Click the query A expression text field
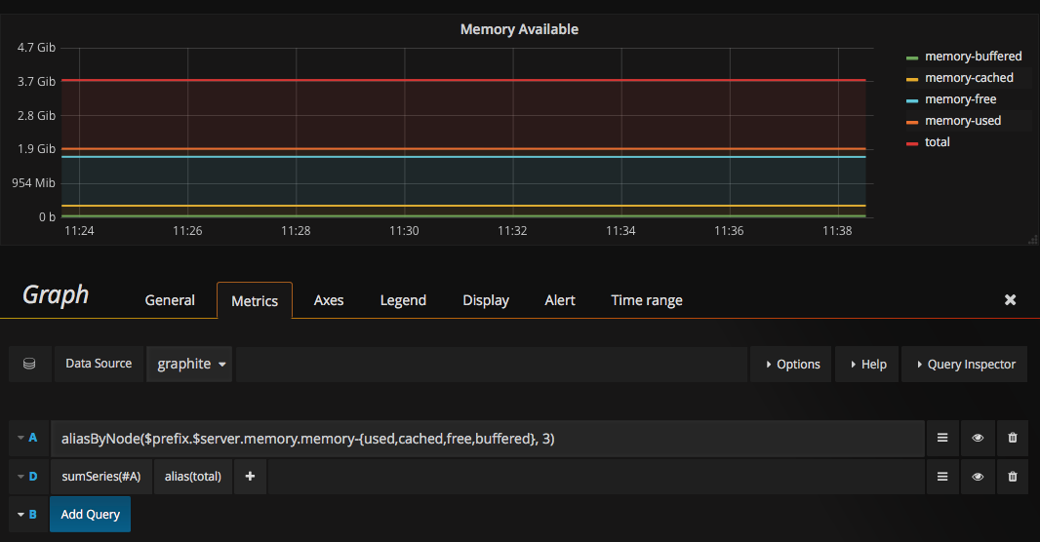 488,439
